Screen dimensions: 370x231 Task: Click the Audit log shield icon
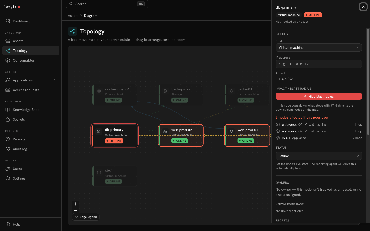pyautogui.click(x=8, y=149)
